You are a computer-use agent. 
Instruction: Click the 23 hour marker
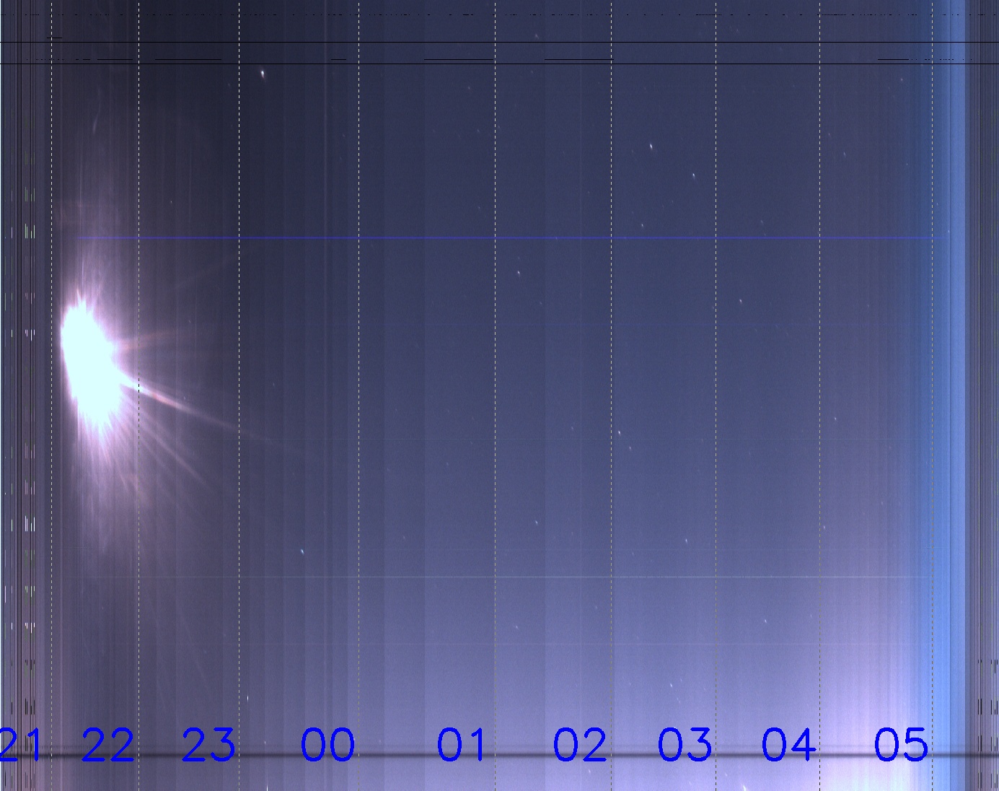(208, 745)
